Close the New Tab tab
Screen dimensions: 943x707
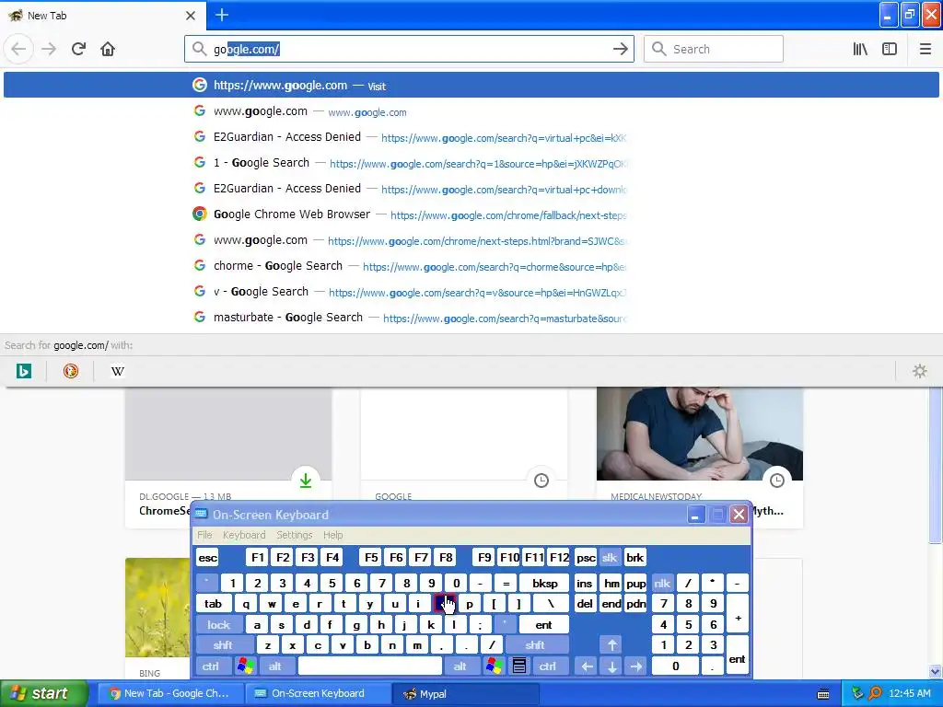pyautogui.click(x=191, y=16)
